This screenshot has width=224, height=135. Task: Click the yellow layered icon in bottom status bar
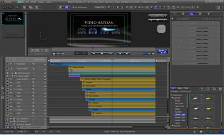pos(214,132)
